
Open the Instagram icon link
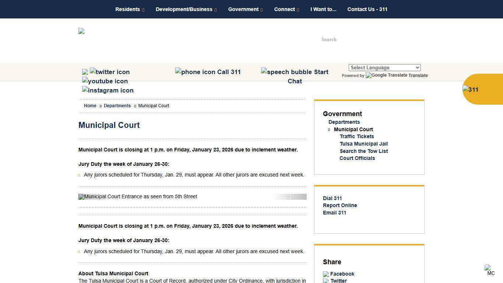pos(108,90)
